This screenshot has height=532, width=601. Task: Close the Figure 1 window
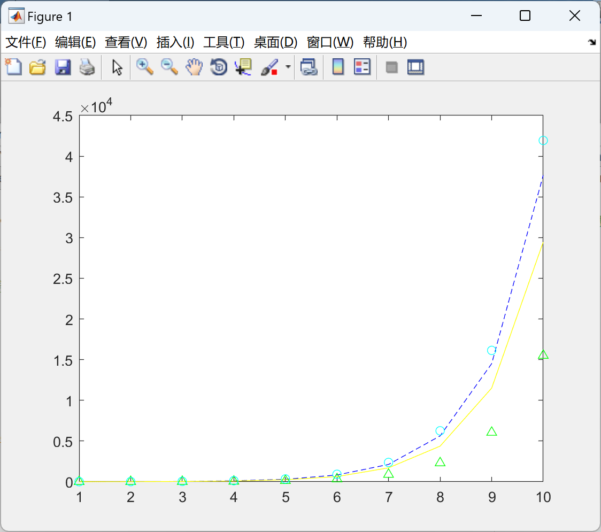(x=575, y=16)
